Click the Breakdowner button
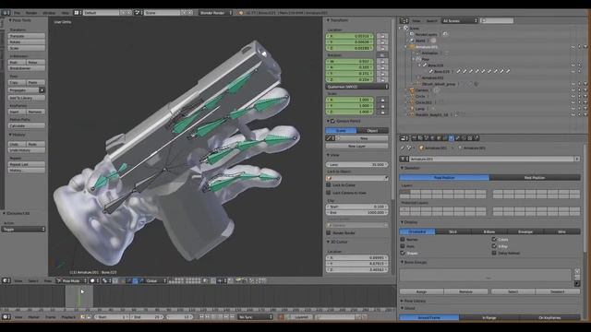591x332 pixels. click(x=27, y=68)
